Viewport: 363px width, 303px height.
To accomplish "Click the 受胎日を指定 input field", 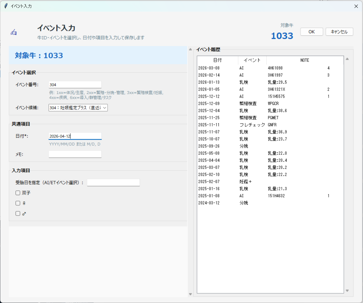I will click(113, 183).
